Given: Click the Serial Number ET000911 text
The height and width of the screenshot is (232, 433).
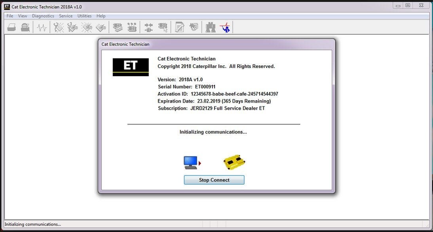Looking at the screenshot, I should point(187,87).
